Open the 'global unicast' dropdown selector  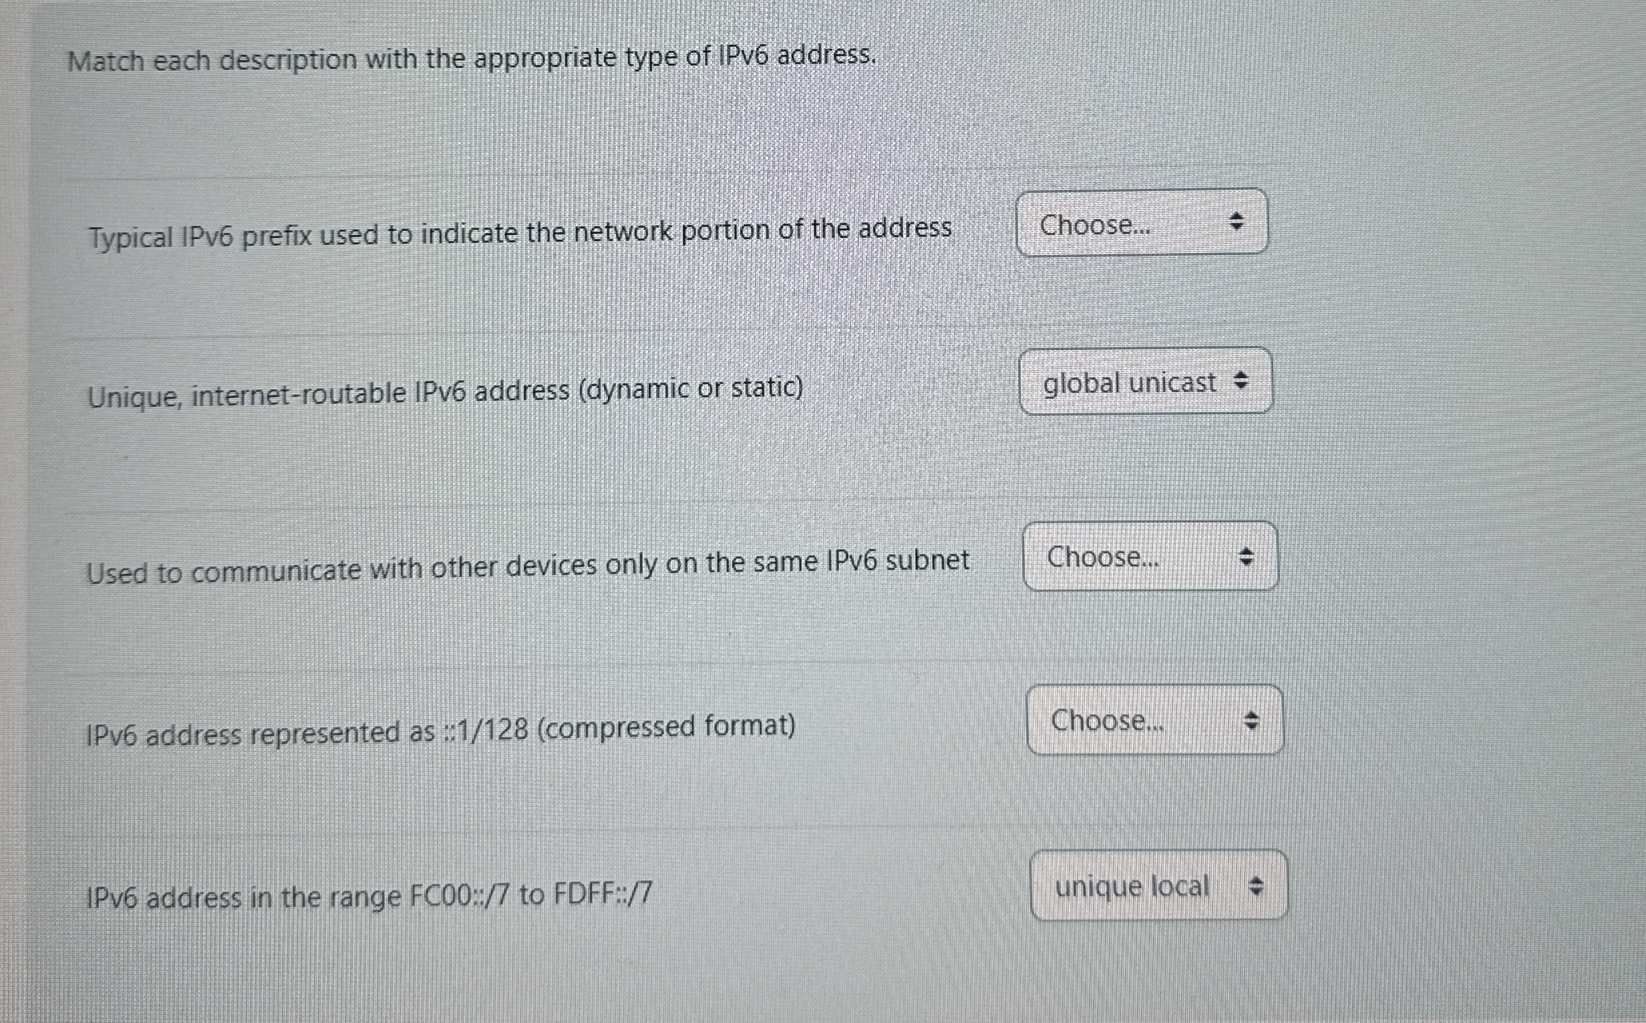tap(1147, 383)
